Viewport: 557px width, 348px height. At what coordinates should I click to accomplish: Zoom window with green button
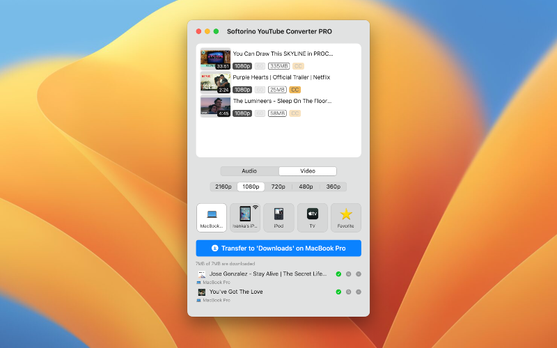click(216, 31)
